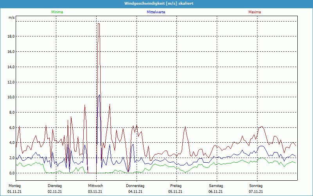Click the date 02.11.21
Viewport: 313px width, 196px height.
point(55,192)
